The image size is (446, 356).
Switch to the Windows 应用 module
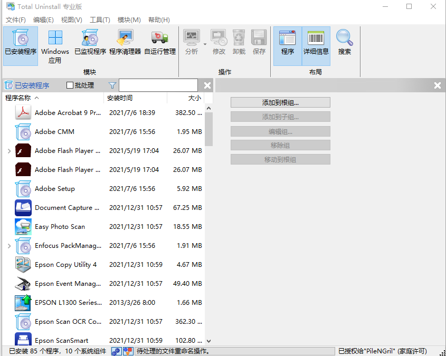tap(55, 46)
